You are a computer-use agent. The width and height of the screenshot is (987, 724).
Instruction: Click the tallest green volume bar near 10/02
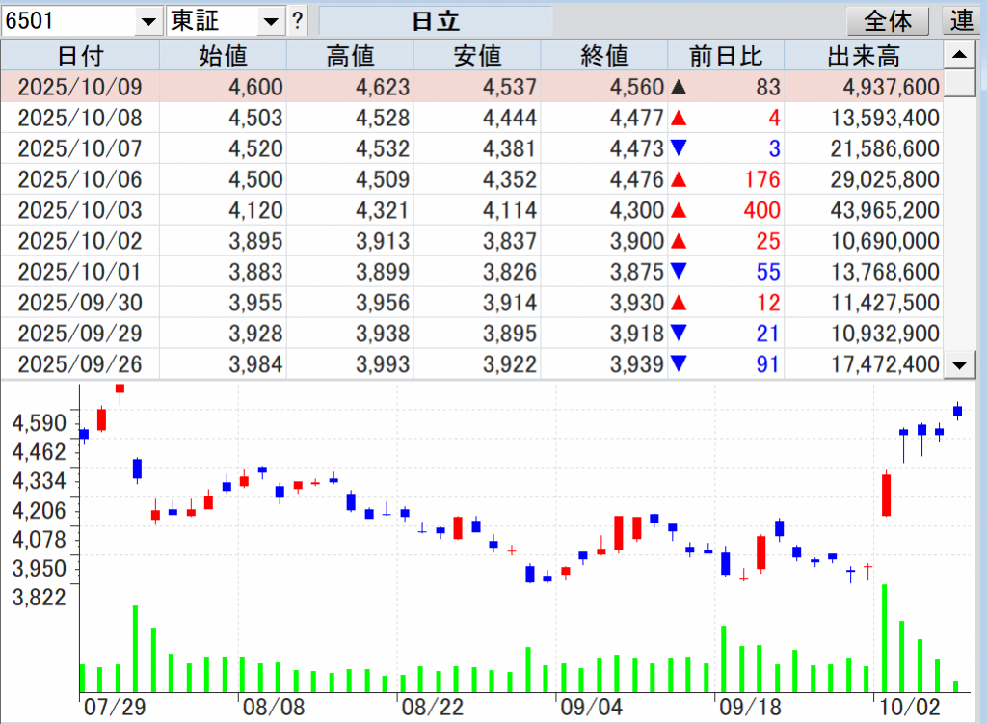coord(884,637)
